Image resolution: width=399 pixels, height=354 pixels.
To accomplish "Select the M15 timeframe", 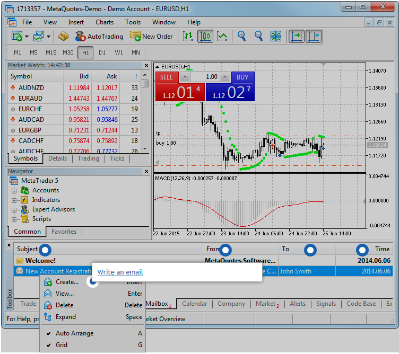I will tap(51, 52).
